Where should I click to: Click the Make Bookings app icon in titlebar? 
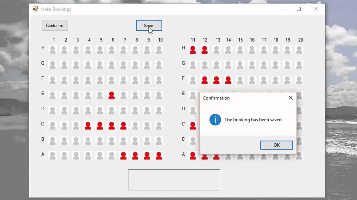(x=35, y=9)
